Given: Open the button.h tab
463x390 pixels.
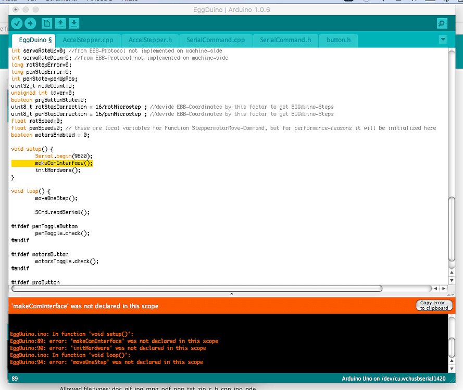Looking at the screenshot, I should click(x=339, y=40).
